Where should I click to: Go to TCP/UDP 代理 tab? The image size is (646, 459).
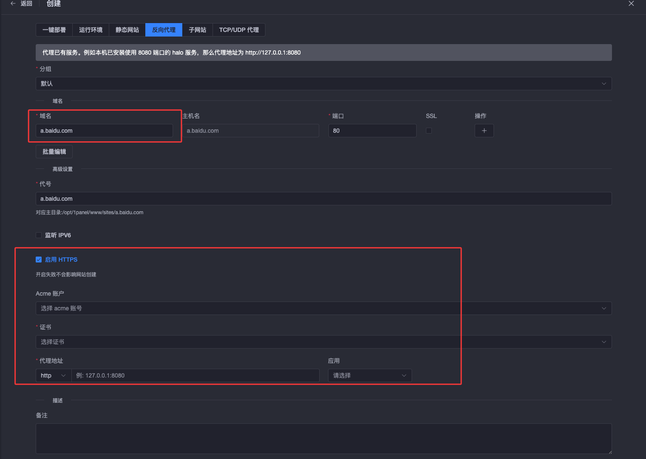click(x=239, y=30)
